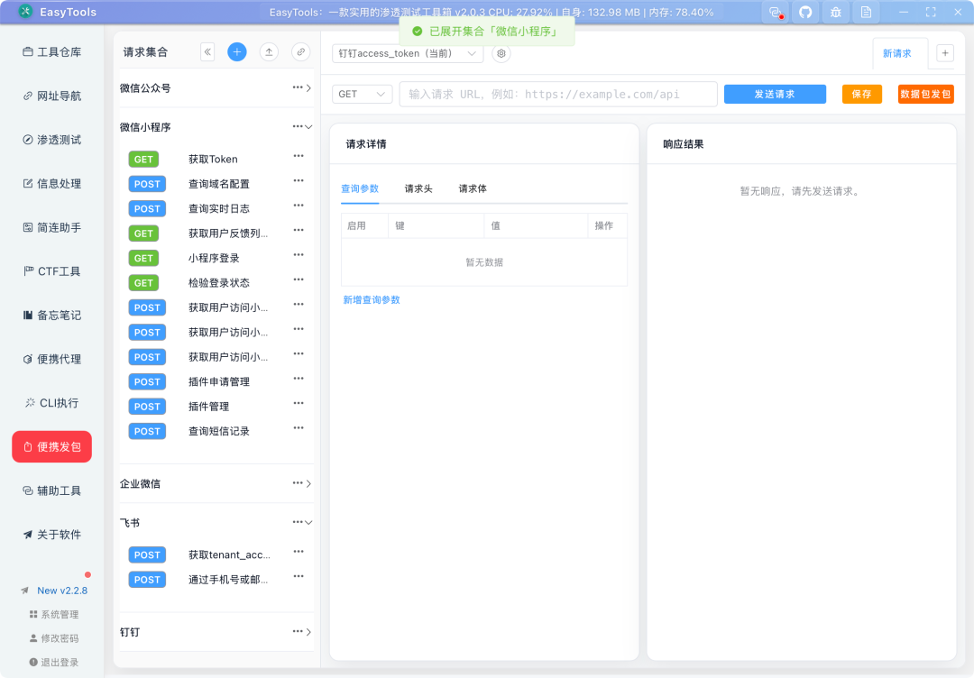Open CTF工具 in the sidebar

pyautogui.click(x=52, y=271)
